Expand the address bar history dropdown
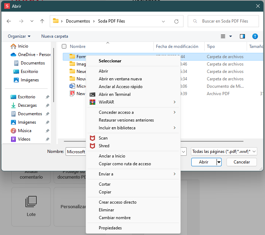265x235 pixels. pyautogui.click(x=163, y=21)
